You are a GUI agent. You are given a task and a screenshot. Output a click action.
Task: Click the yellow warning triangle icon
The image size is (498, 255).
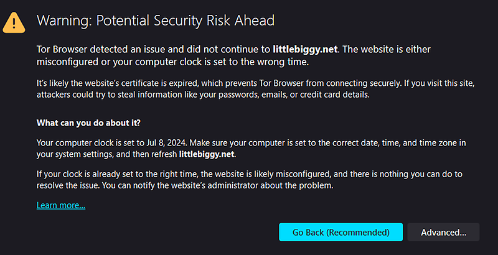click(12, 22)
